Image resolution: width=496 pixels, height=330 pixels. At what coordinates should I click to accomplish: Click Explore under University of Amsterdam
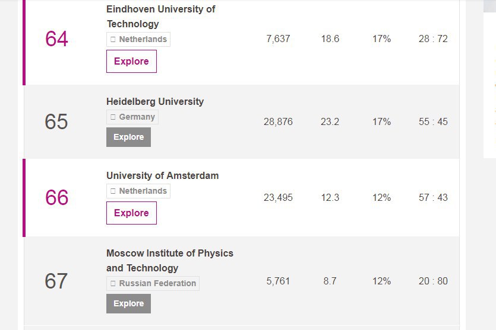click(x=131, y=213)
